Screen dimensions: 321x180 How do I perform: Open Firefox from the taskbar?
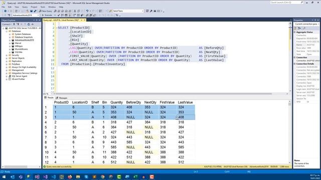click(70, 176)
